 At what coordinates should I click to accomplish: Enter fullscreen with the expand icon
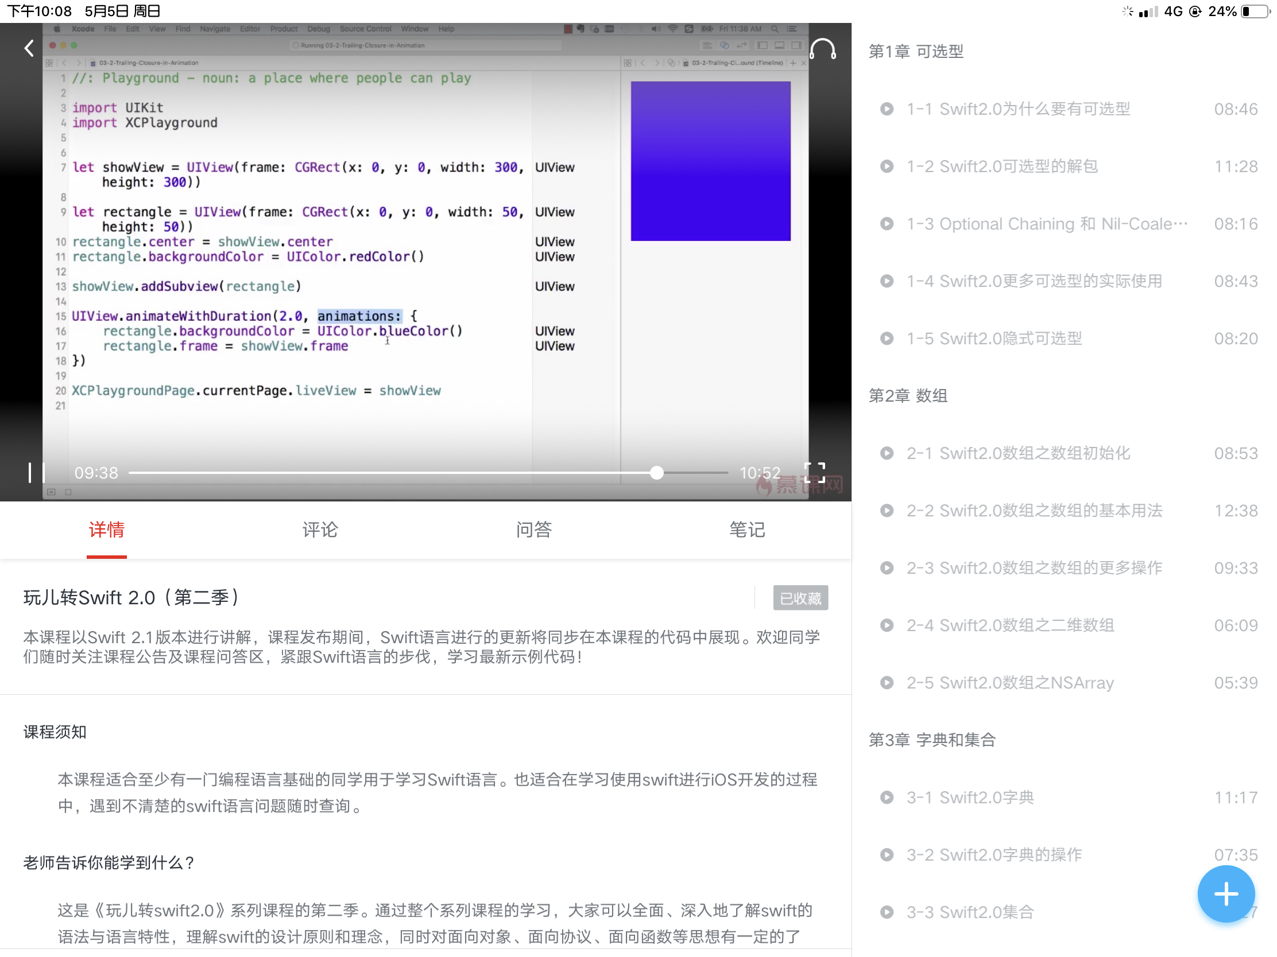tap(814, 472)
